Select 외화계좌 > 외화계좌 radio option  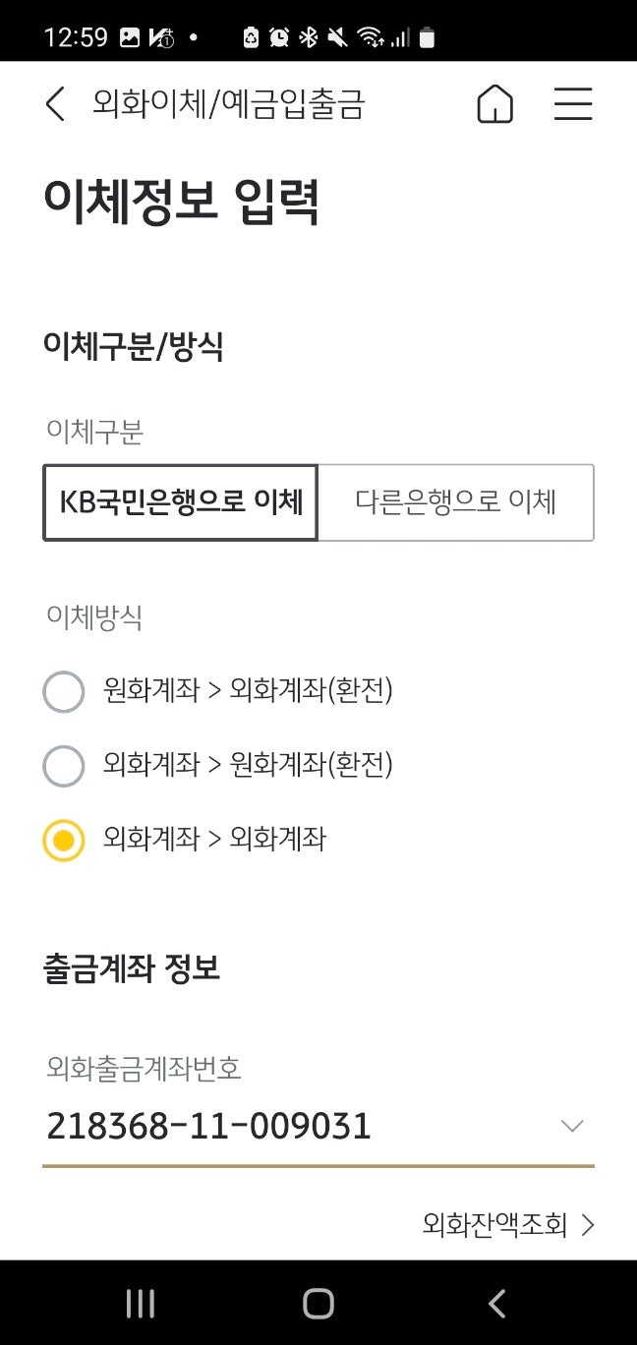(x=64, y=840)
